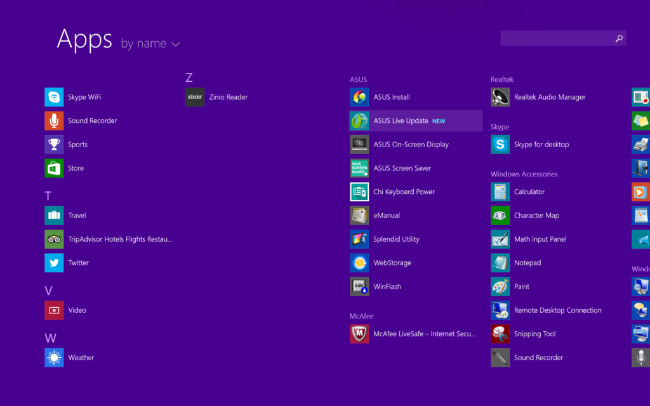This screenshot has width=650, height=406.
Task: Open the green Store icon
Action: tap(54, 167)
